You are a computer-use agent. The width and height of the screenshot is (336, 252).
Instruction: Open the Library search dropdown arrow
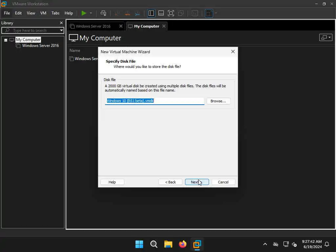pyautogui.click(x=61, y=31)
